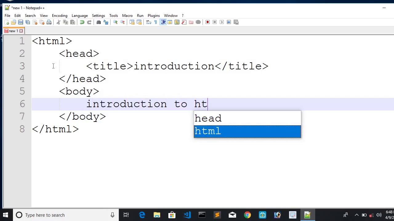Click the Close document toolbar icon
394x221 pixels.
tap(35, 22)
